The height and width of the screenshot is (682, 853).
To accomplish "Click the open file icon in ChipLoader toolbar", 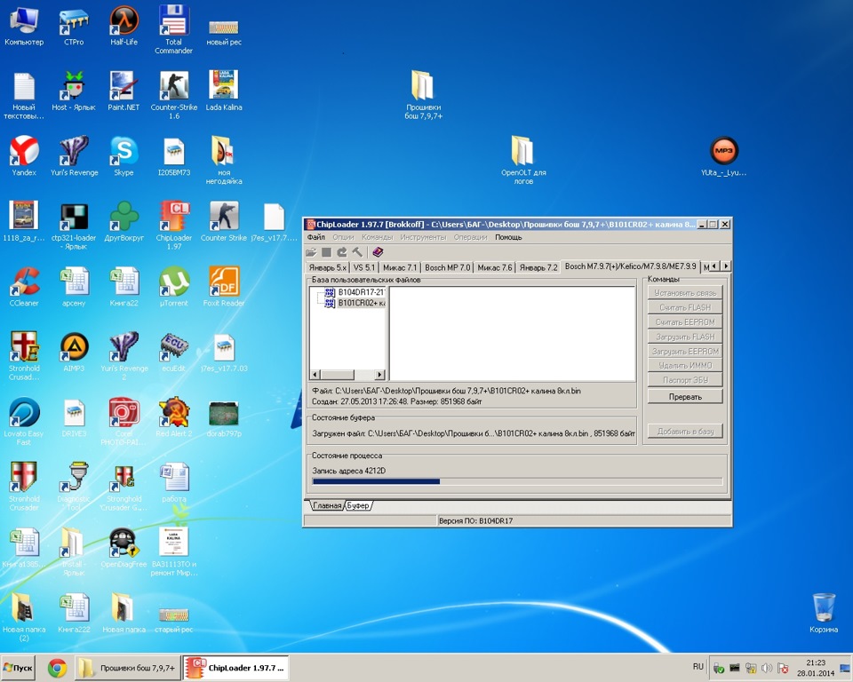I will pyautogui.click(x=311, y=252).
